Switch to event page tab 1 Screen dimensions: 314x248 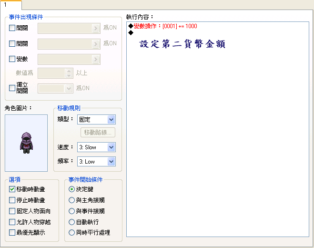pos(11,5)
